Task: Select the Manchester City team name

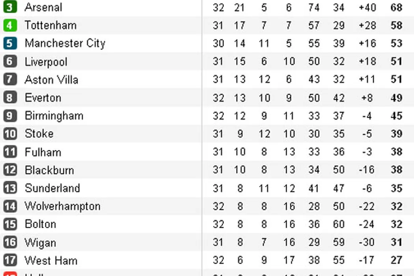Action: (65, 43)
